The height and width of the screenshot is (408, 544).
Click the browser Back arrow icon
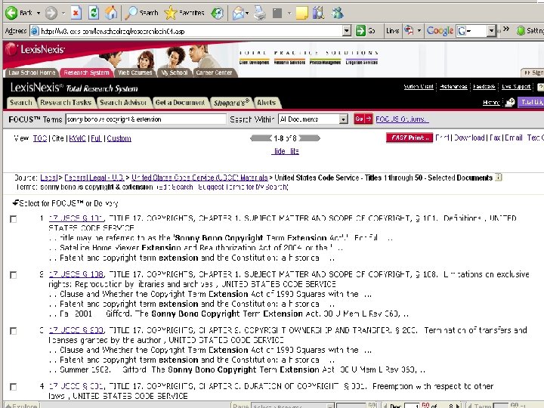[x=11, y=13]
